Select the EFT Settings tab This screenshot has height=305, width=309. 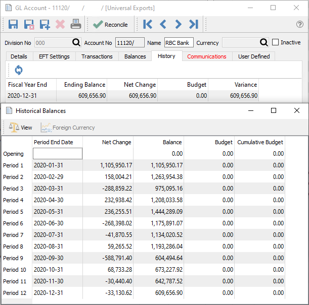pyautogui.click(x=53, y=56)
